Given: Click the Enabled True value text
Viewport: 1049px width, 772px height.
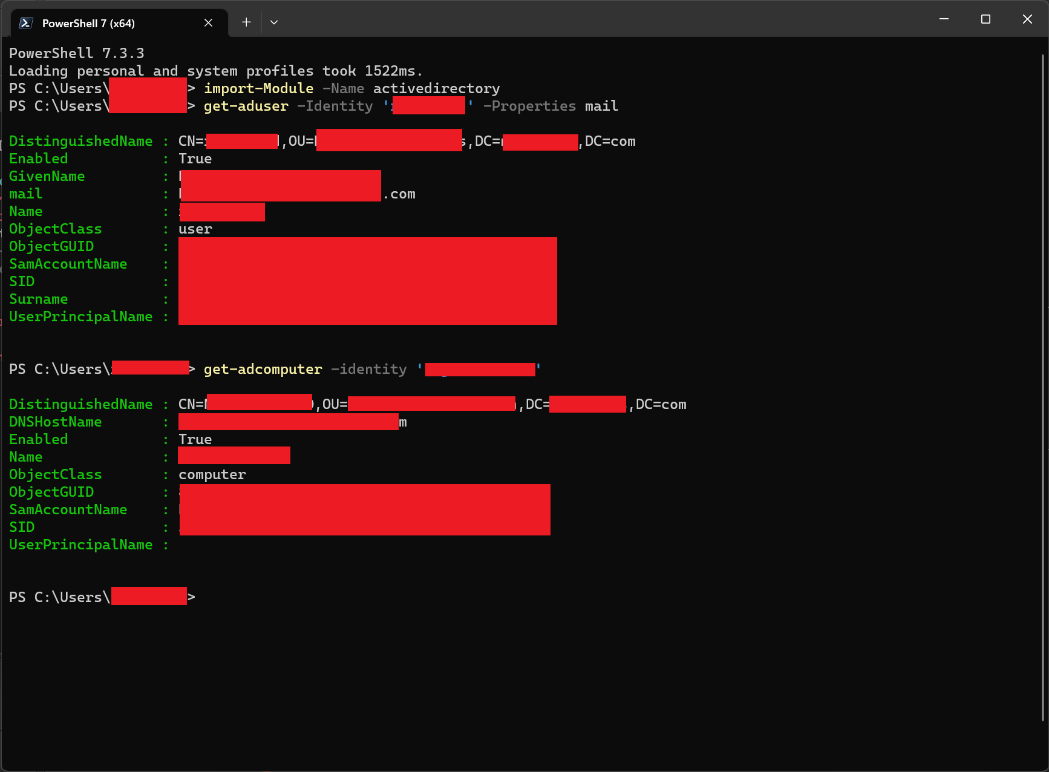Looking at the screenshot, I should coord(194,159).
